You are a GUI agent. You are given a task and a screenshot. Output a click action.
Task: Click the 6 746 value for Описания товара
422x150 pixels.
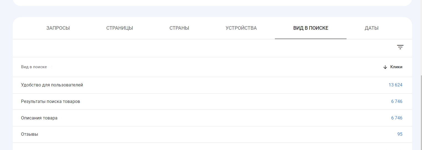click(397, 118)
